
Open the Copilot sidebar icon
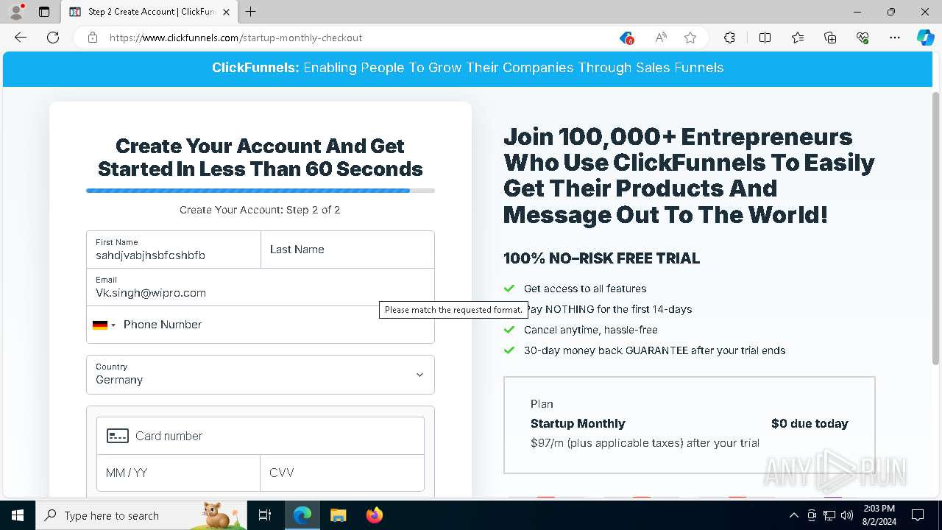tap(925, 38)
